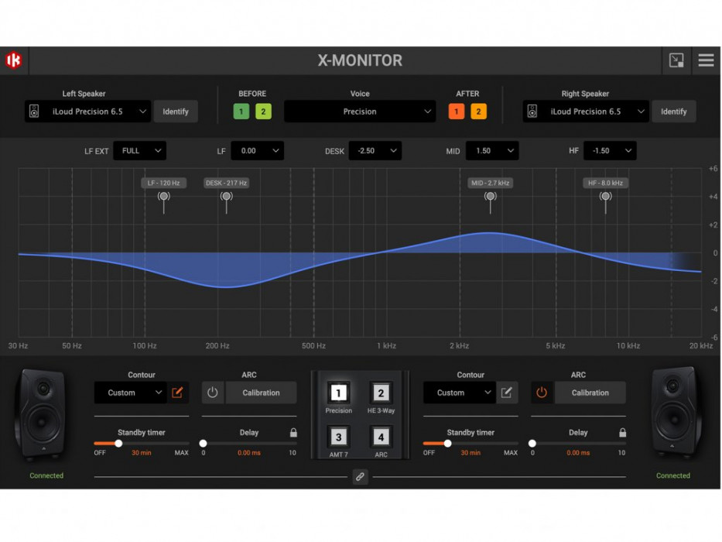Click the resize window icon near the menu
The image size is (722, 542).
(x=675, y=60)
